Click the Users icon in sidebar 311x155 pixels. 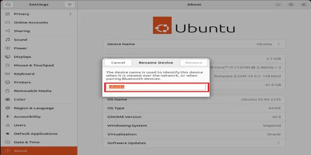[x=7, y=125]
